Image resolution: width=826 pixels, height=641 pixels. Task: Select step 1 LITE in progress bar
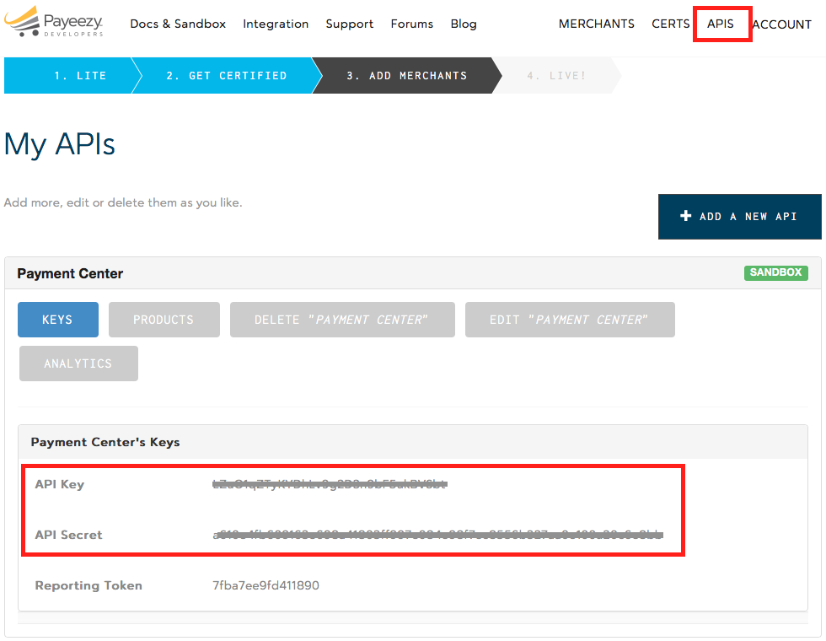coord(72,75)
